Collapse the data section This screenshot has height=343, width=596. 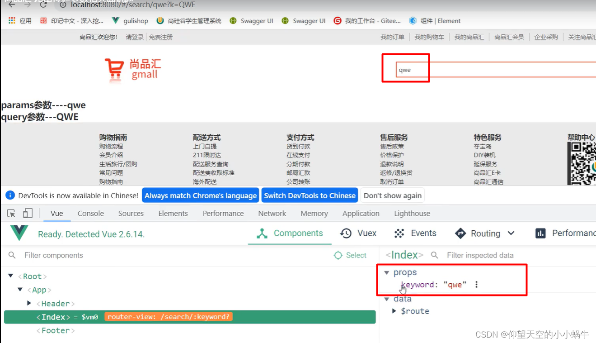[x=386, y=299]
